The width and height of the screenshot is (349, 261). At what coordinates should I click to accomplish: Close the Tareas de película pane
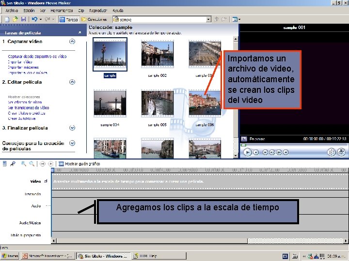tap(80, 33)
